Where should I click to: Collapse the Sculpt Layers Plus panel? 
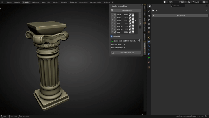tap(111, 6)
